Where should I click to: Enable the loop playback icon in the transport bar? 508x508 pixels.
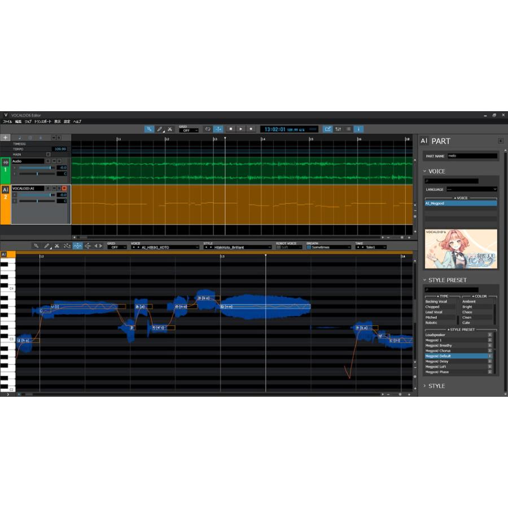tap(208, 129)
